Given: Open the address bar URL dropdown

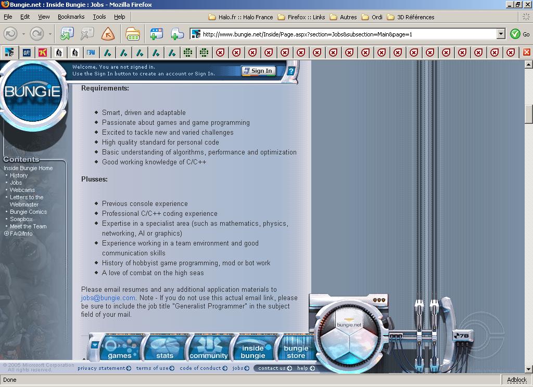Looking at the screenshot, I should 501,34.
